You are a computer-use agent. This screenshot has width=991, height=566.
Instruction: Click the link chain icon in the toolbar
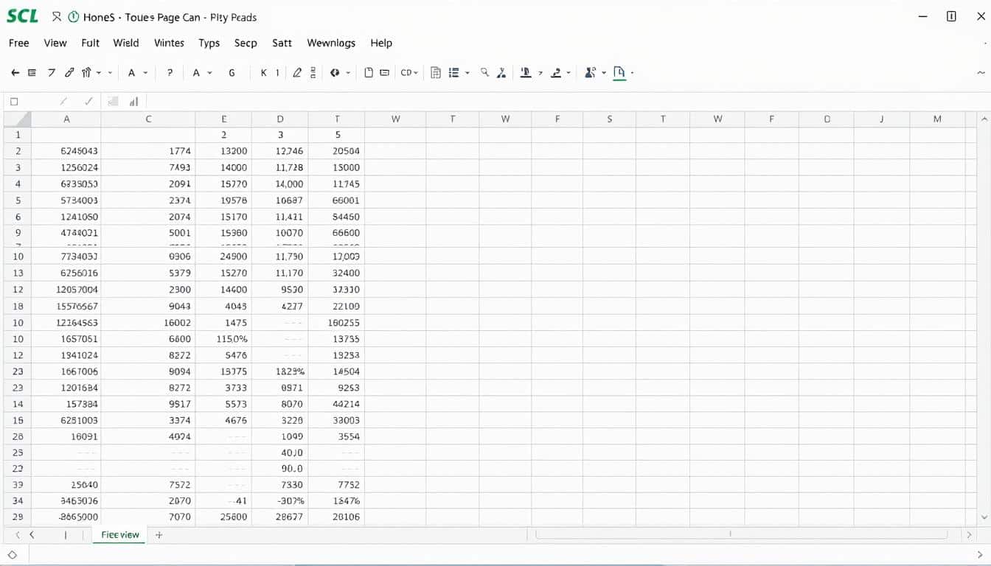click(x=69, y=73)
